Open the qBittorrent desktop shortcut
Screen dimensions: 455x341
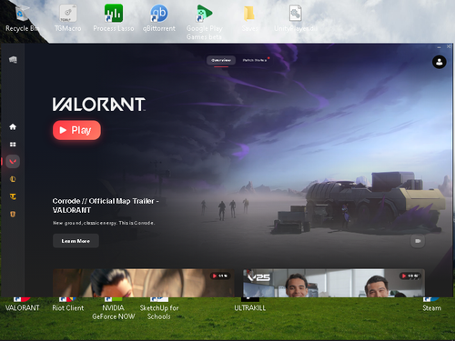[159, 18]
